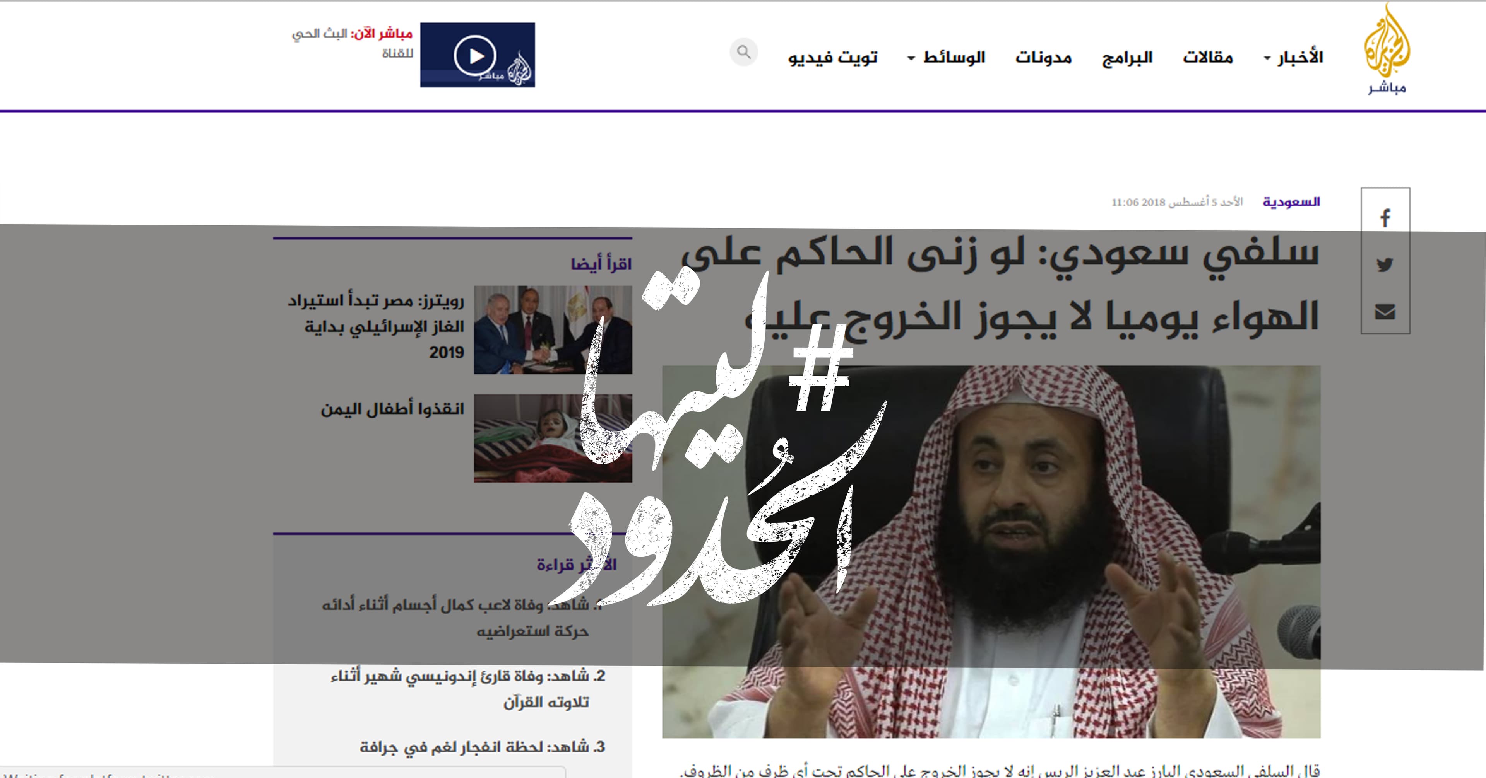
Task: Open the مدونات menu item
Action: coord(1044,57)
